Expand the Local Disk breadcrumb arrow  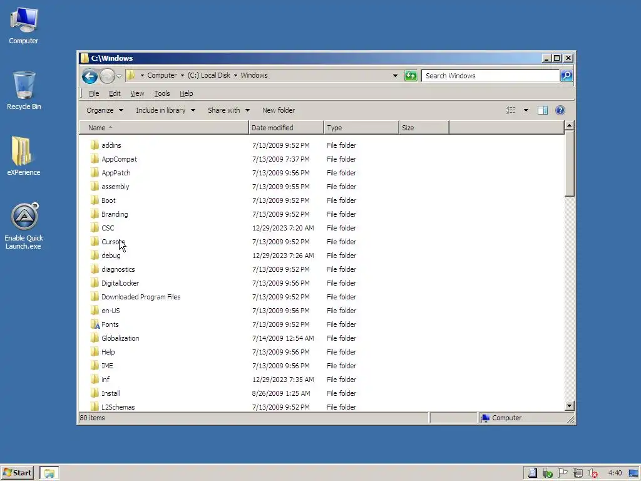pos(235,75)
